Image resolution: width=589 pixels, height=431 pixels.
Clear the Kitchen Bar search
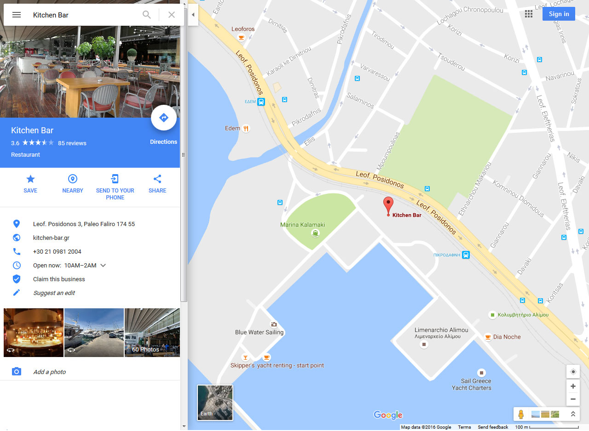point(172,15)
